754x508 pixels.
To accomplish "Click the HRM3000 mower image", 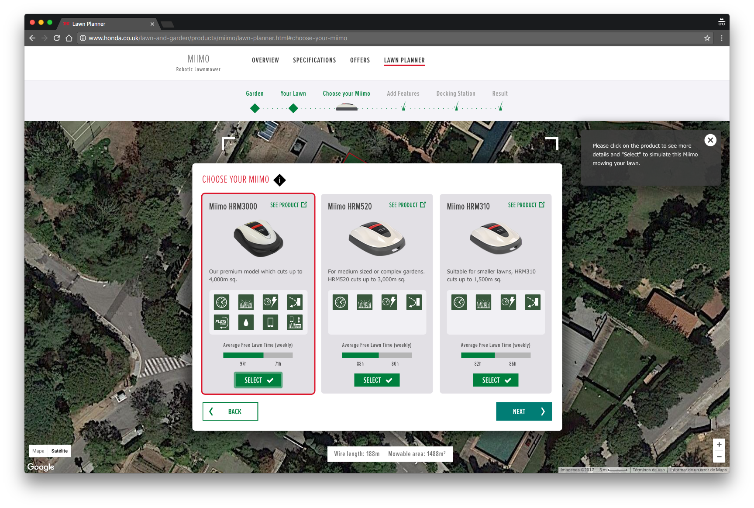I will (x=258, y=238).
